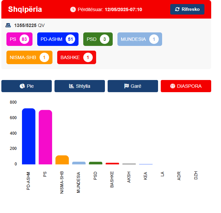Click the refresh arrows icon on Rifresko
Viewport: 221px width, 213px height.
tap(177, 9)
